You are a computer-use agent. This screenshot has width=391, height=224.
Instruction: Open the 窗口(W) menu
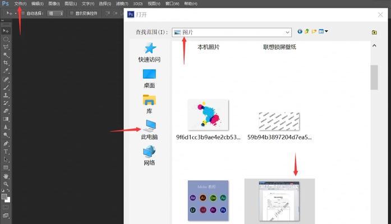172,4
